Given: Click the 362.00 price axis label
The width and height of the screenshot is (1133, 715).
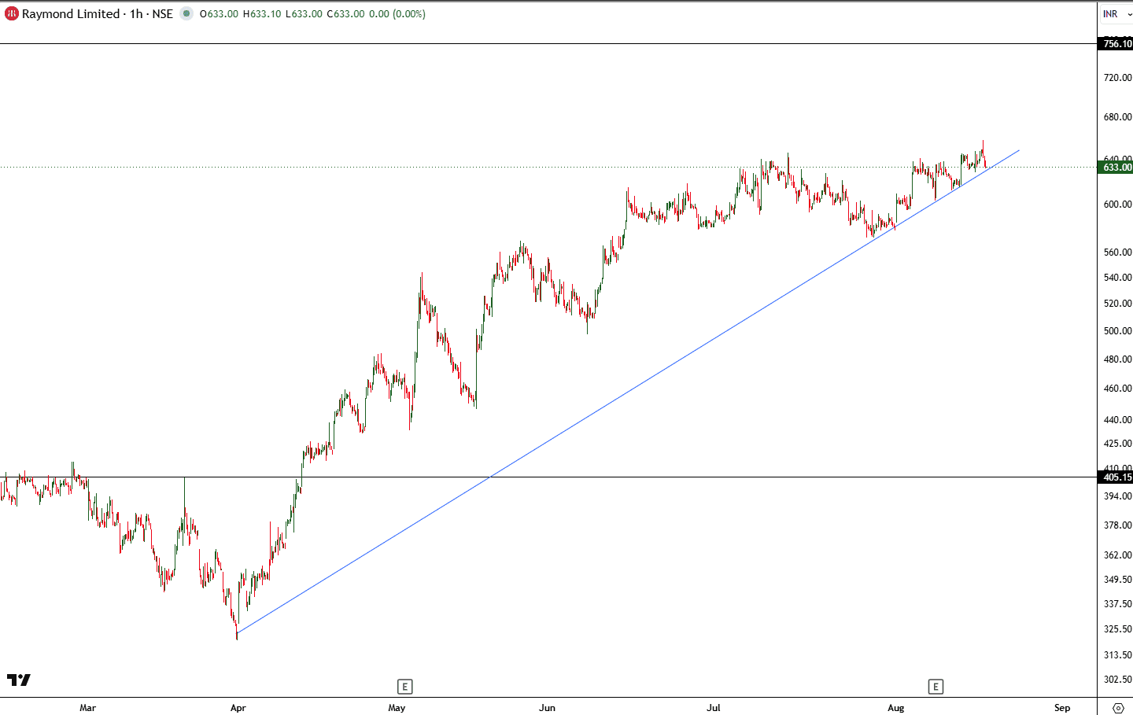Looking at the screenshot, I should coord(1117,555).
